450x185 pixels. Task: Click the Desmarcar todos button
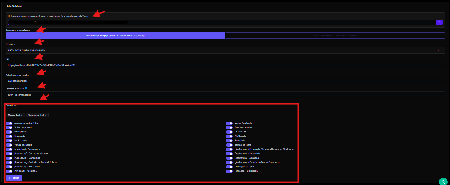pyautogui.click(x=37, y=115)
